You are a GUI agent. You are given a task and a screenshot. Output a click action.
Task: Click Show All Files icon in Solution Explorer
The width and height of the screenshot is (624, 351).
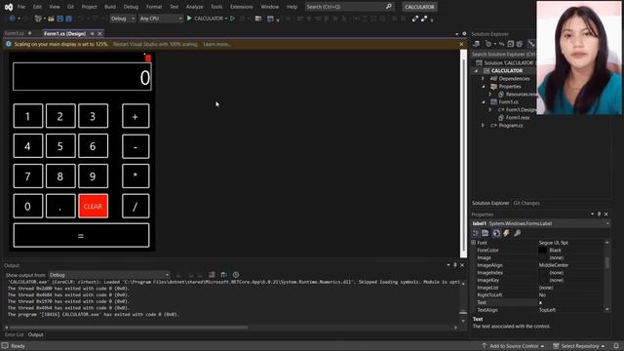click(520, 44)
